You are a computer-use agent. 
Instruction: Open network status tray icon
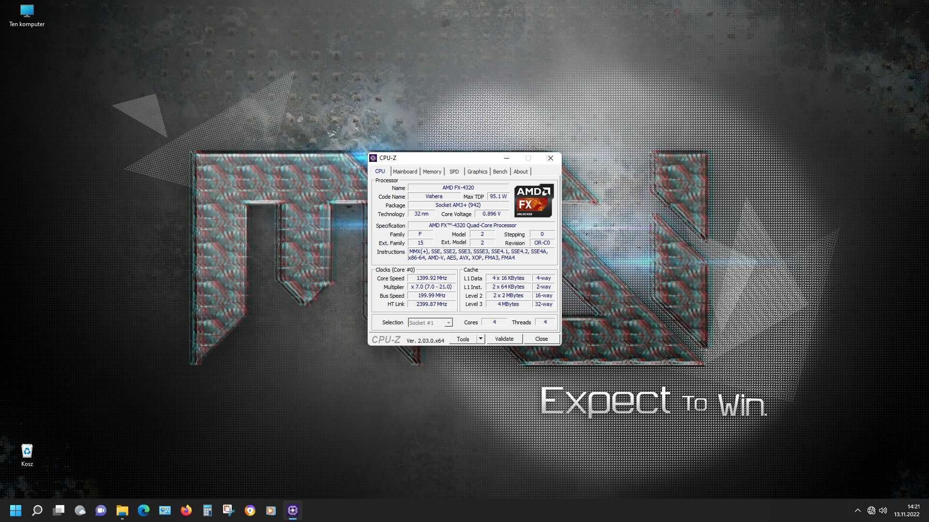[x=871, y=510]
